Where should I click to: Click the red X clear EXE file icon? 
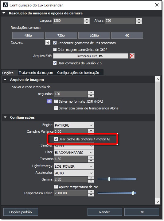click(132, 56)
